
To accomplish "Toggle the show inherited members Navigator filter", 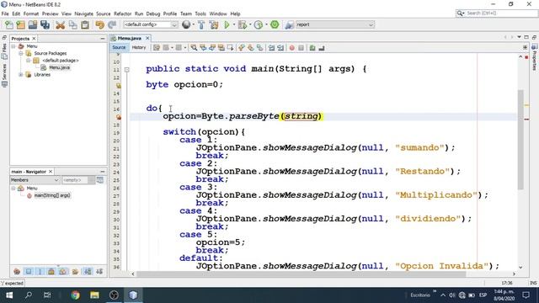I will point(17,272).
